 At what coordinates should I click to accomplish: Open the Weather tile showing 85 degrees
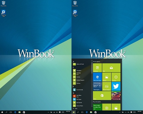click(97, 86)
